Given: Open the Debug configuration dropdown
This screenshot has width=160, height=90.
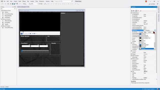Looking at the screenshot, I should [x=25, y=4].
